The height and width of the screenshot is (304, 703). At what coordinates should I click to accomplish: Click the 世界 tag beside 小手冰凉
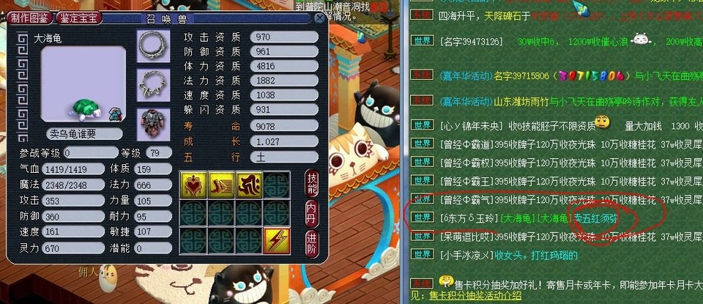coord(423,255)
